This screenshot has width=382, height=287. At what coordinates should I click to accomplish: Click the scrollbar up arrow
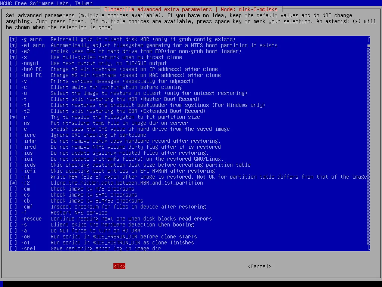pyautogui.click(x=369, y=39)
